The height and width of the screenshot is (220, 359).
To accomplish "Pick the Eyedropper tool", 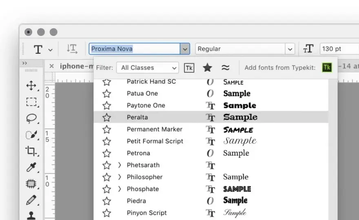I will point(31,167).
